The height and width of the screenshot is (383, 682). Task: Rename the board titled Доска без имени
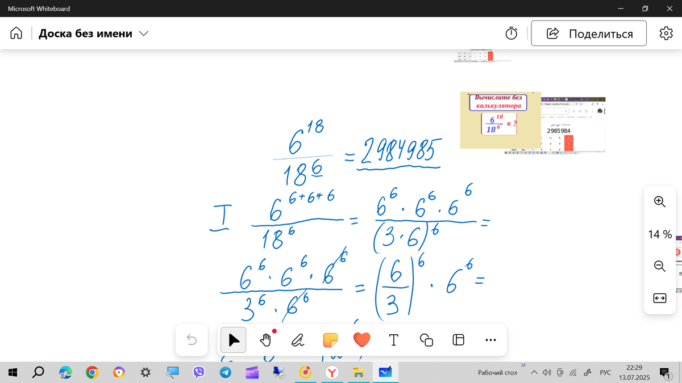(x=85, y=33)
